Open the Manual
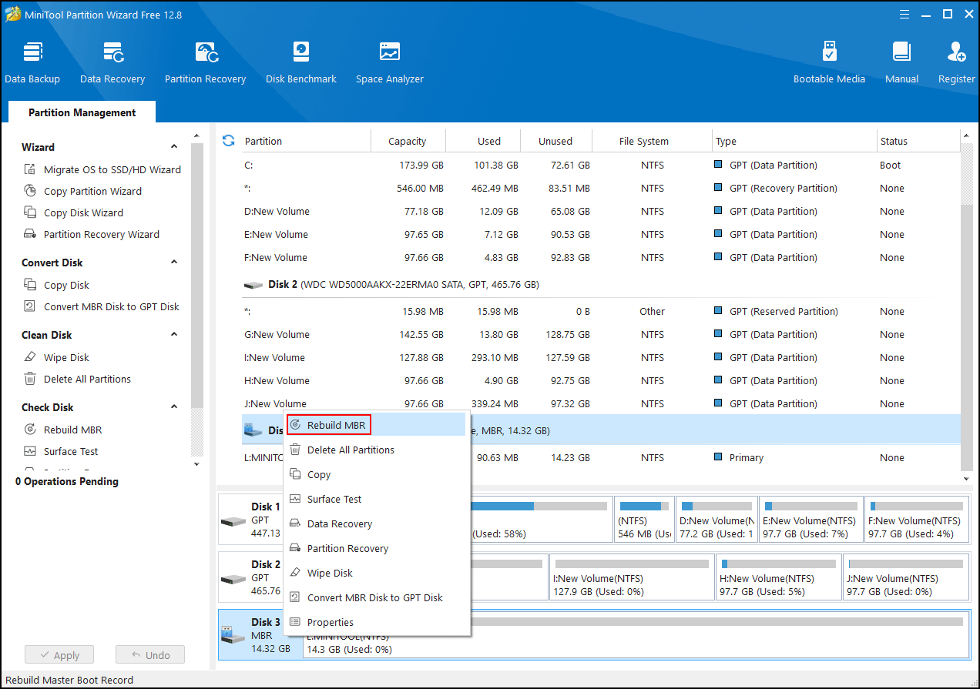This screenshot has height=689, width=980. [x=901, y=62]
